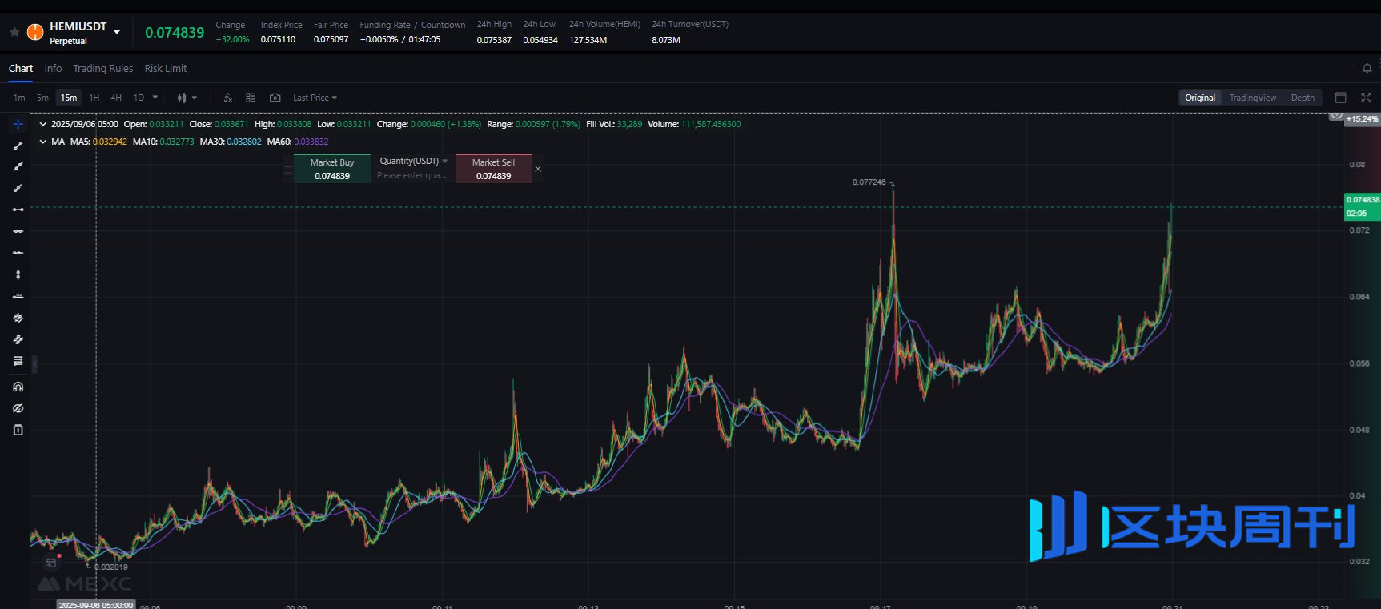Click the current price label on the price axis
Screen dimensions: 1381x609
[1362, 206]
